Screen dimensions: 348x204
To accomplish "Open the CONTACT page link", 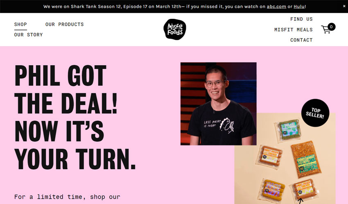I will coord(301,40).
